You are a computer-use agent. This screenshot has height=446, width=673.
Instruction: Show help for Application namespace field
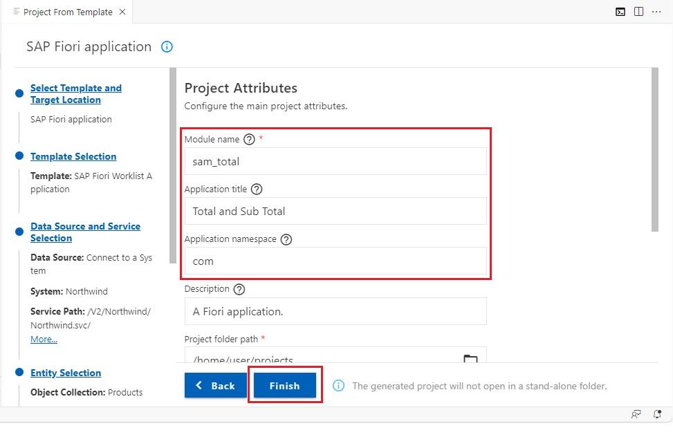coord(286,239)
